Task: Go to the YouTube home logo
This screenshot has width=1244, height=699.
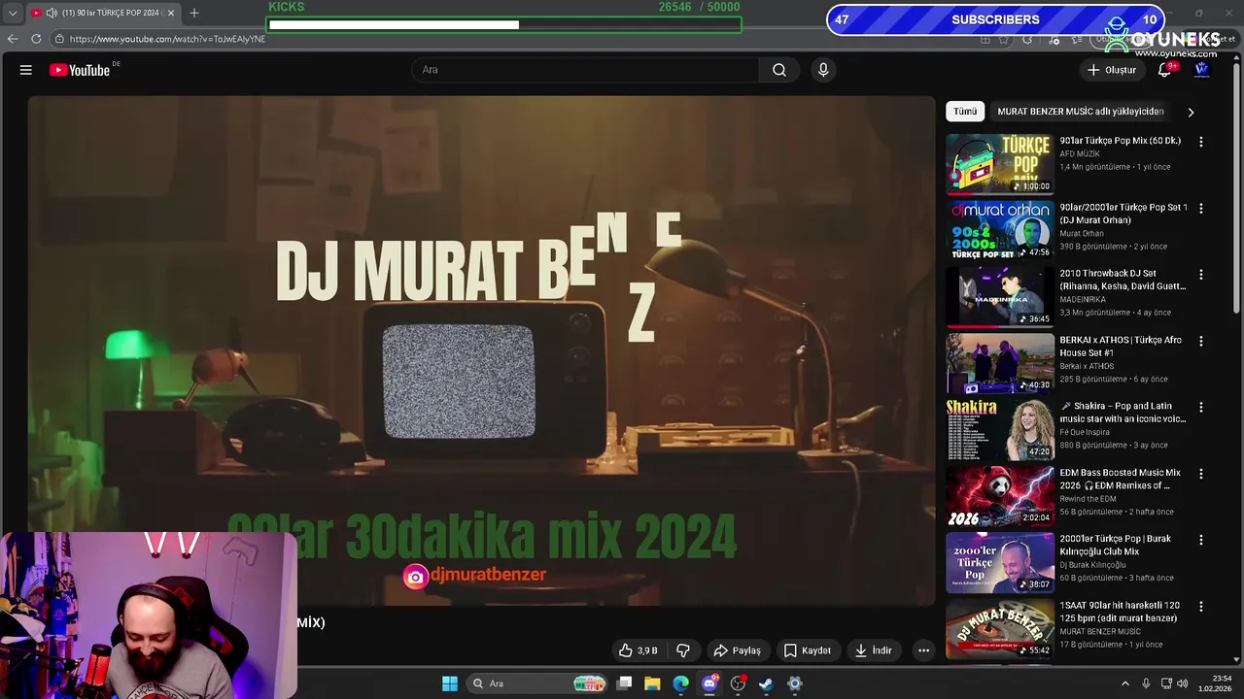Action: tap(80, 70)
